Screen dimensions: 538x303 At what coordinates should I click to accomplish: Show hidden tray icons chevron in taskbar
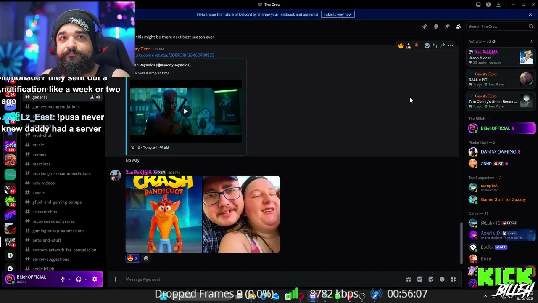[x=485, y=296]
